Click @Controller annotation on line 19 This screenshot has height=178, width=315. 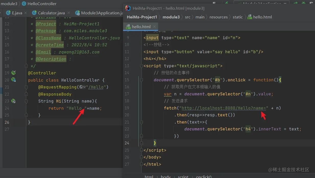[42, 73]
